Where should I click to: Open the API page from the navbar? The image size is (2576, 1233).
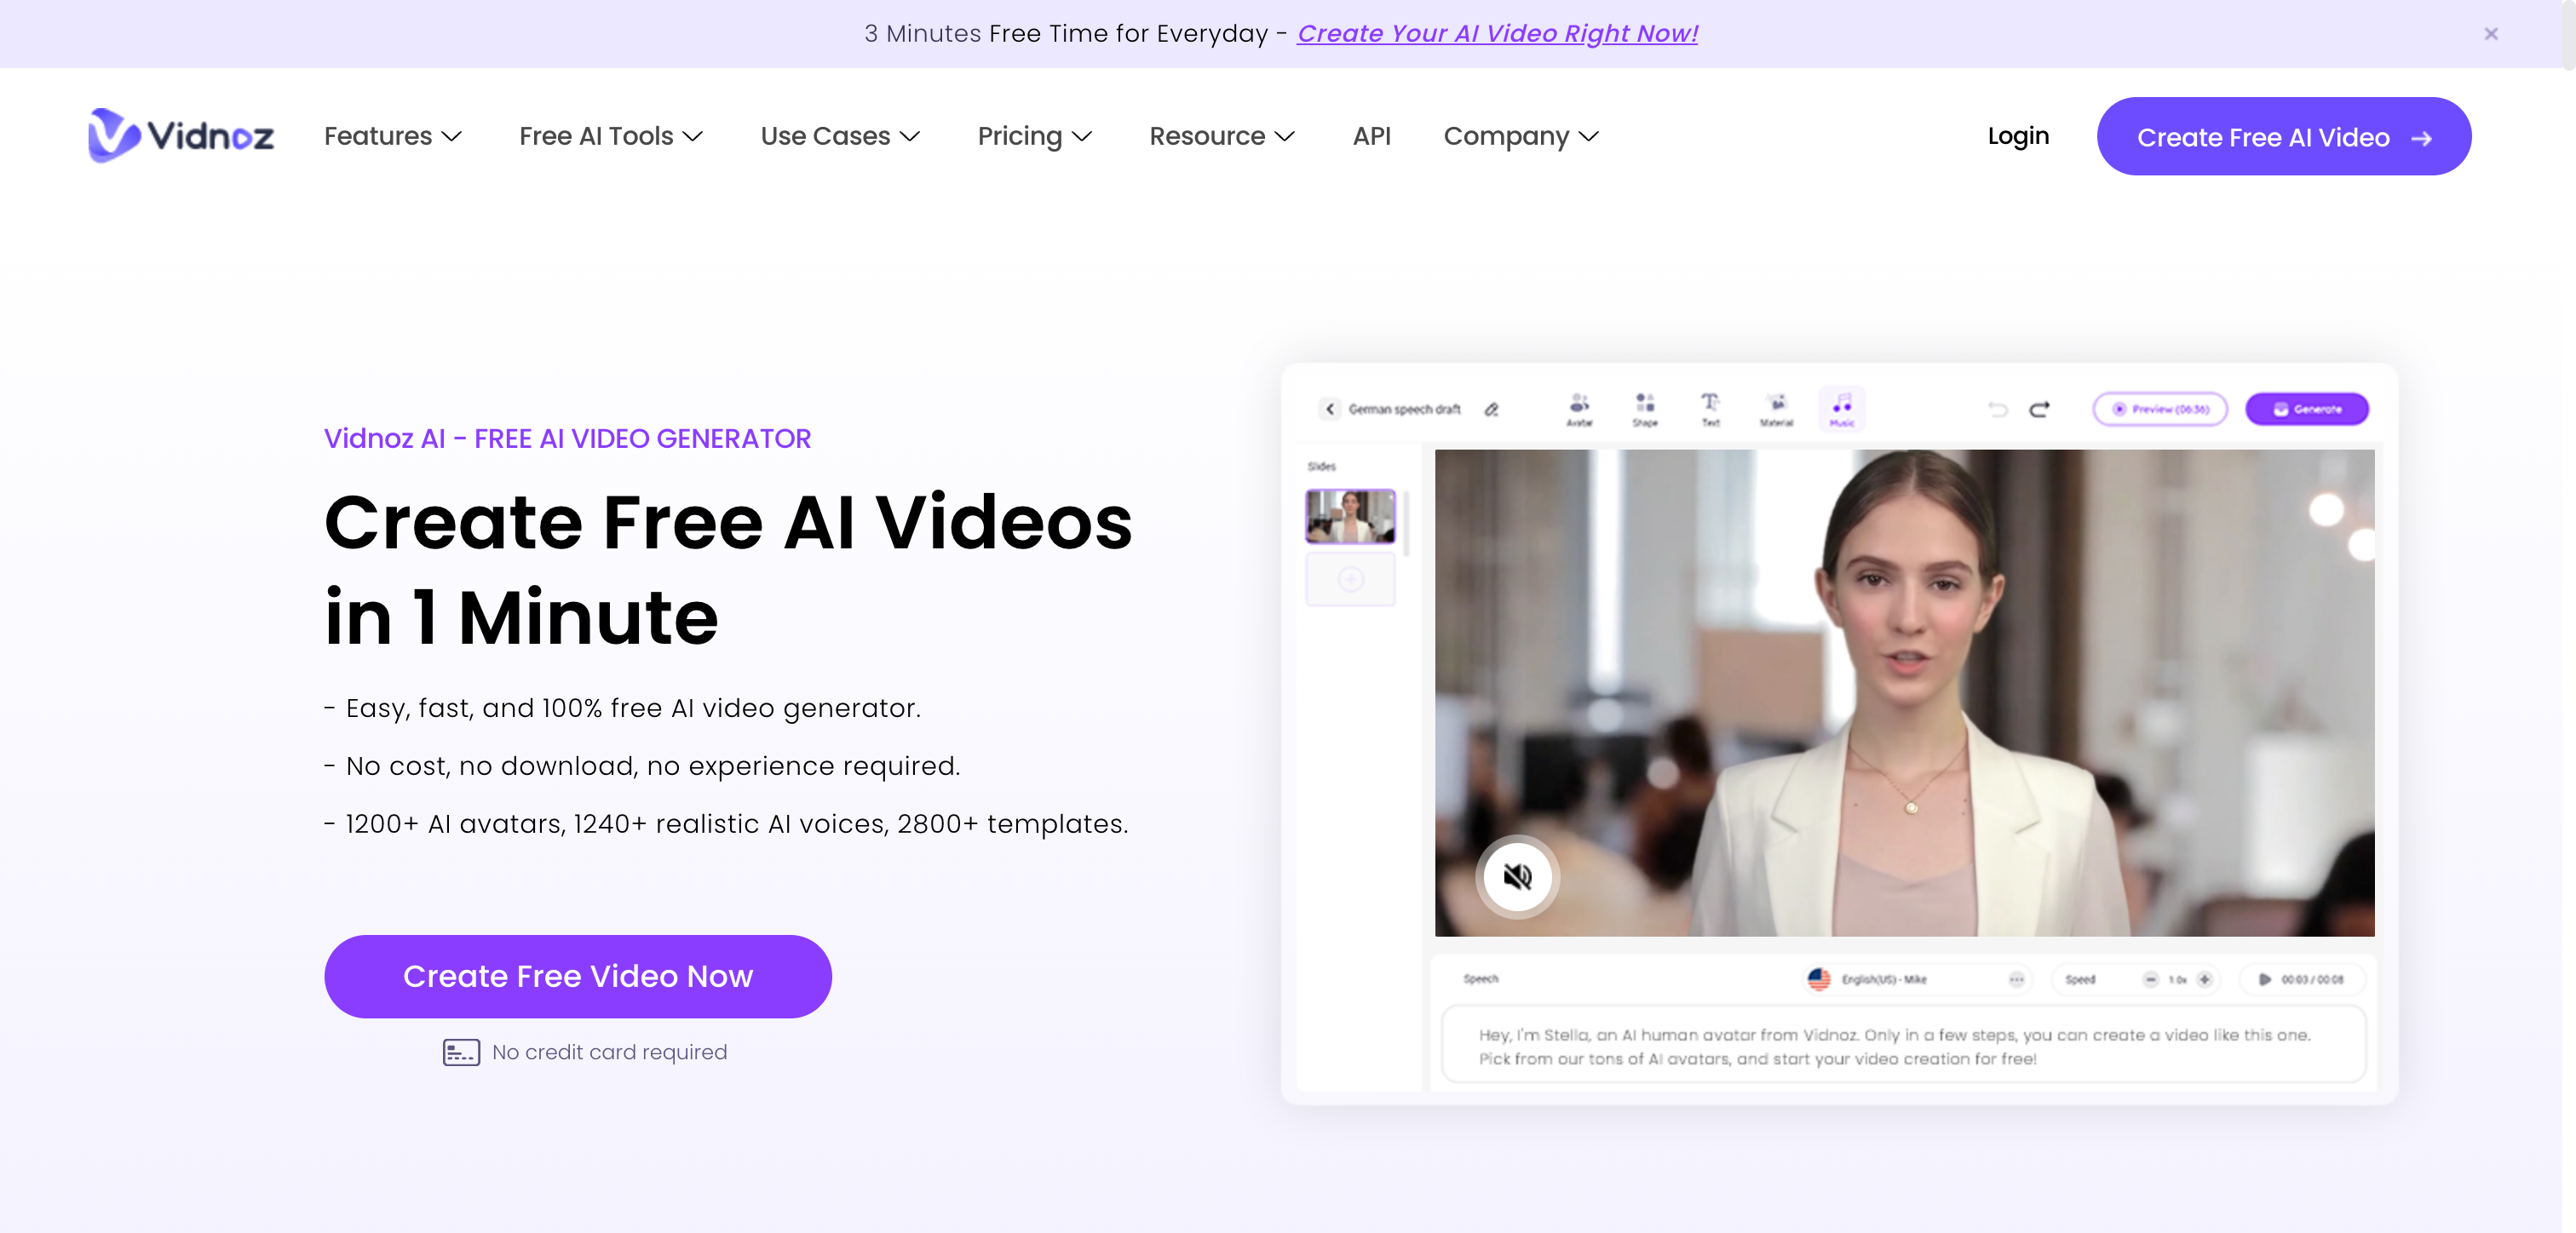tap(1371, 136)
